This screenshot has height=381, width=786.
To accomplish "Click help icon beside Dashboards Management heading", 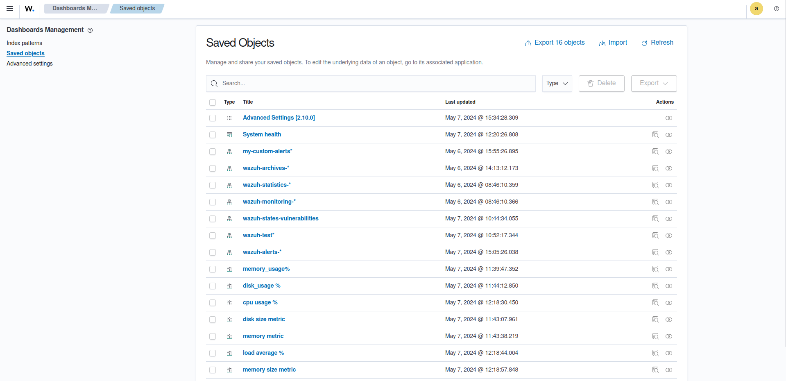I will pos(90,30).
